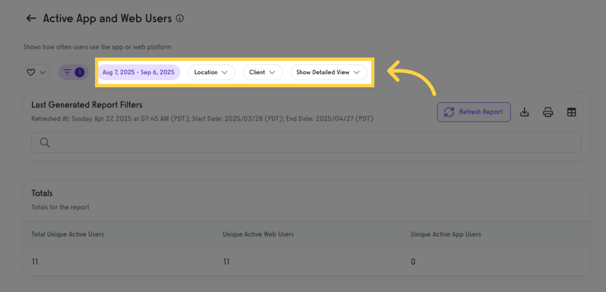Open the Location filter dropdown

coord(211,72)
